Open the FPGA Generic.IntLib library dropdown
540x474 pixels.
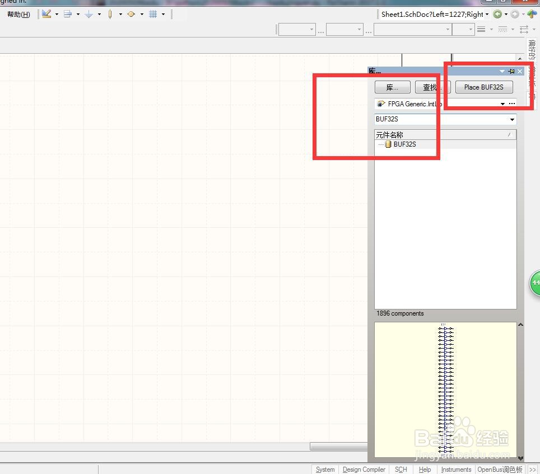click(503, 104)
